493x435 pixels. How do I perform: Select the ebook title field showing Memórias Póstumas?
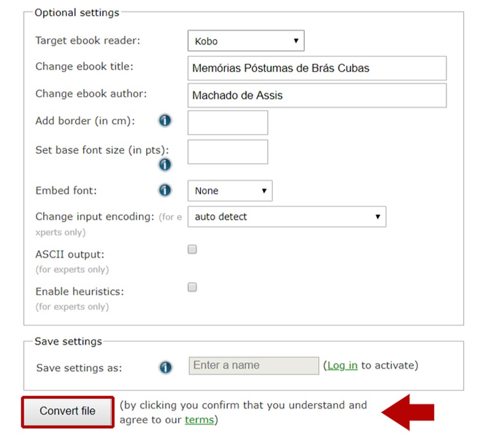pyautogui.click(x=317, y=68)
